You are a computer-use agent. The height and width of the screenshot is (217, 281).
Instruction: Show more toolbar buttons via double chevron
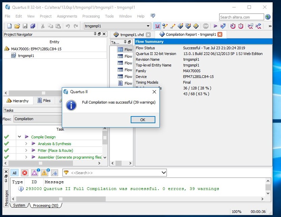point(270,26)
